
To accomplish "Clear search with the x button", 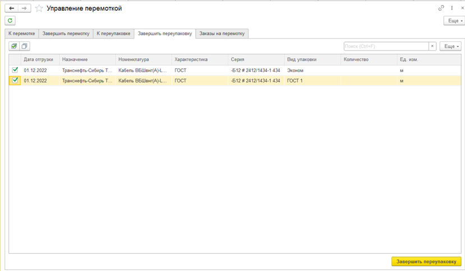I will (x=432, y=46).
